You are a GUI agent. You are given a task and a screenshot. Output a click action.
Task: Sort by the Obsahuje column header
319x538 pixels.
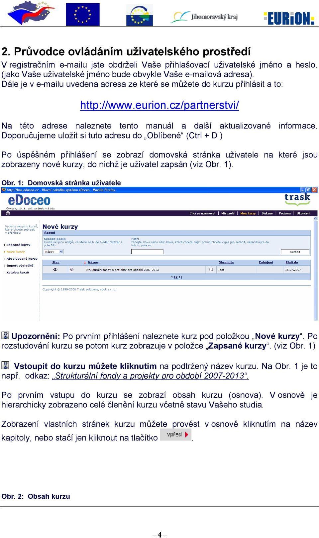(x=226, y=262)
